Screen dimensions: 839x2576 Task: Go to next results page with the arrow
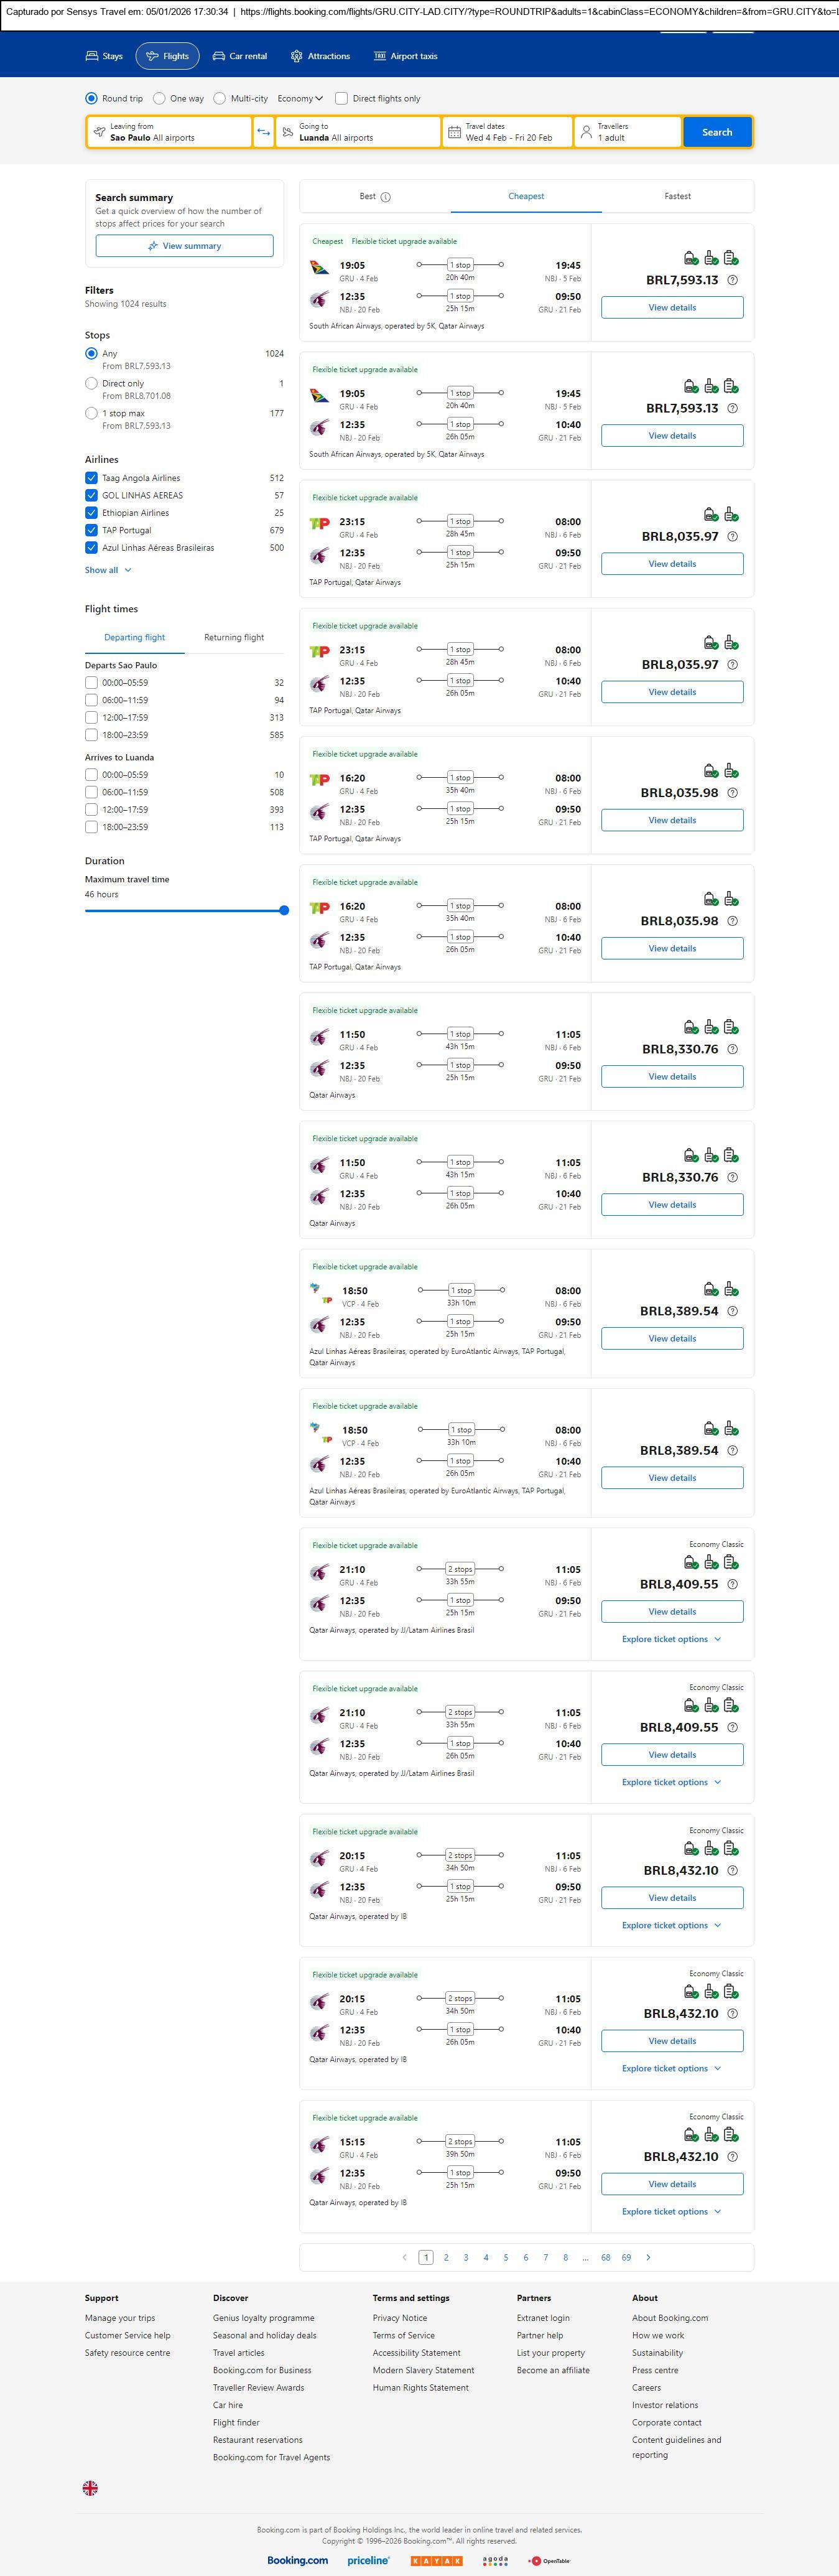coord(648,2257)
